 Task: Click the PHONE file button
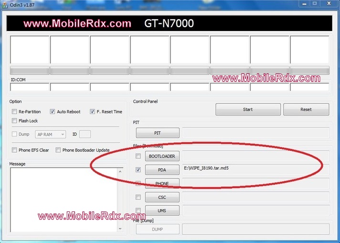click(162, 183)
